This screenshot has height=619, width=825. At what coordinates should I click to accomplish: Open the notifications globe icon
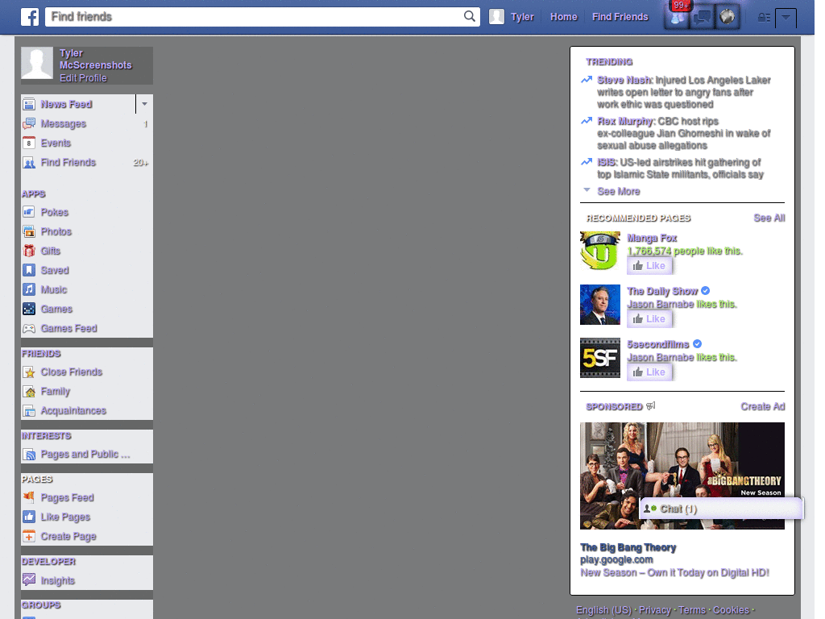click(728, 17)
